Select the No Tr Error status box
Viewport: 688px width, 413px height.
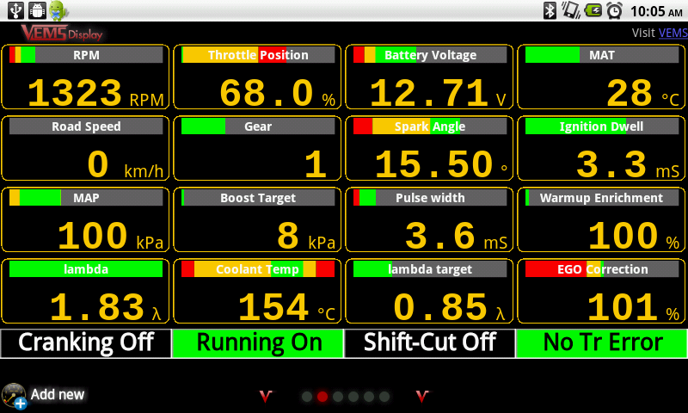[x=602, y=342]
